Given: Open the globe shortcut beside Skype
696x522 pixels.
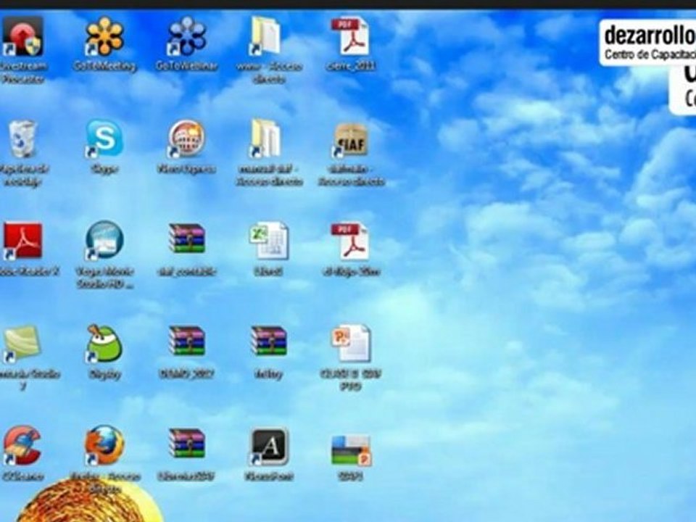Looking at the screenshot, I should [186, 139].
